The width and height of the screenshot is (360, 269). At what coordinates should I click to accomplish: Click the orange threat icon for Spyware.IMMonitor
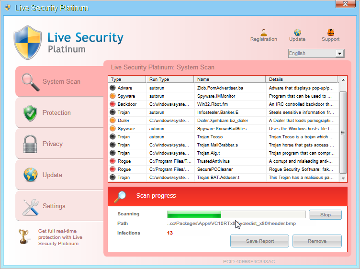point(112,96)
